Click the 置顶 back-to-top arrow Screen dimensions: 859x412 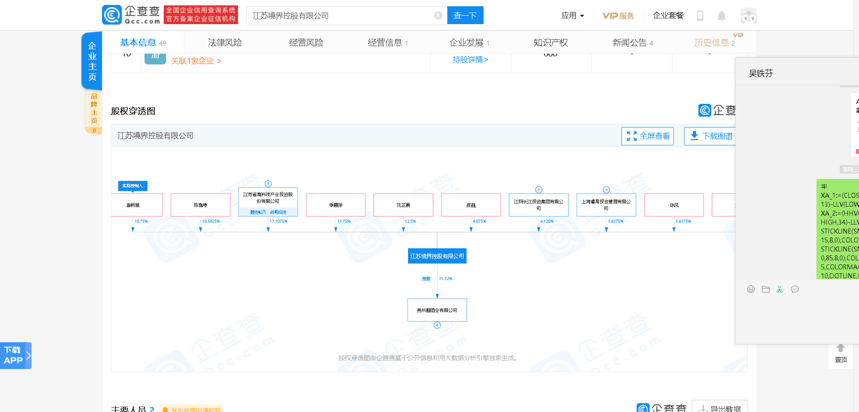(841, 353)
